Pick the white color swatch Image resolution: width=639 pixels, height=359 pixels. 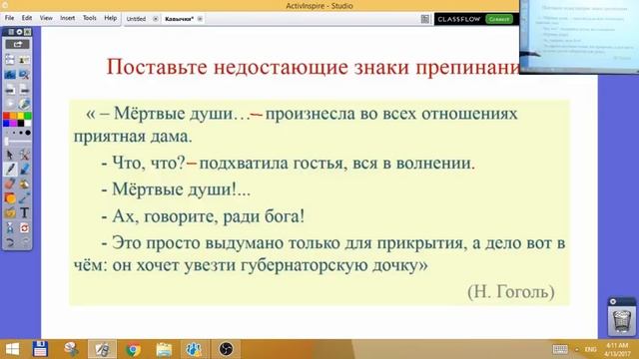point(28,123)
